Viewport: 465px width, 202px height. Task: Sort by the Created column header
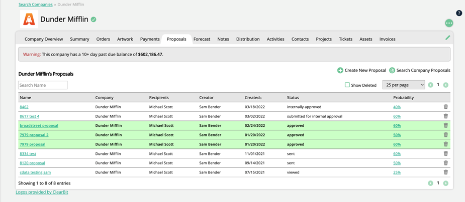253,98
